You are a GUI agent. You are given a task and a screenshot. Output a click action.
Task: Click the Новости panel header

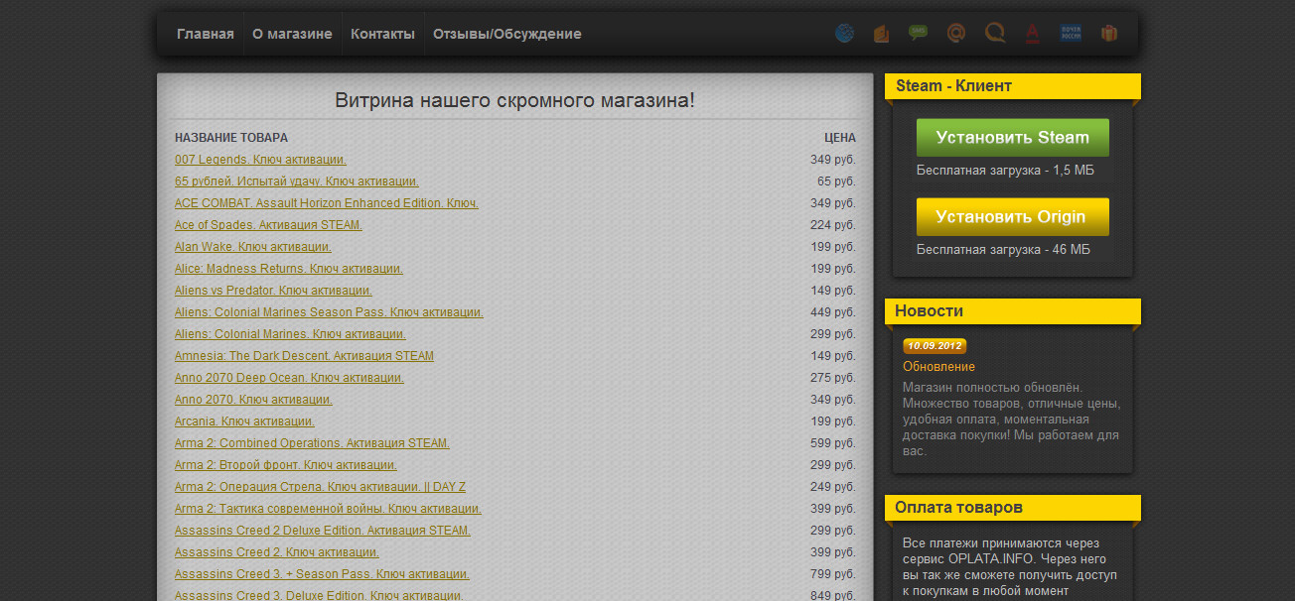[x=1013, y=311]
